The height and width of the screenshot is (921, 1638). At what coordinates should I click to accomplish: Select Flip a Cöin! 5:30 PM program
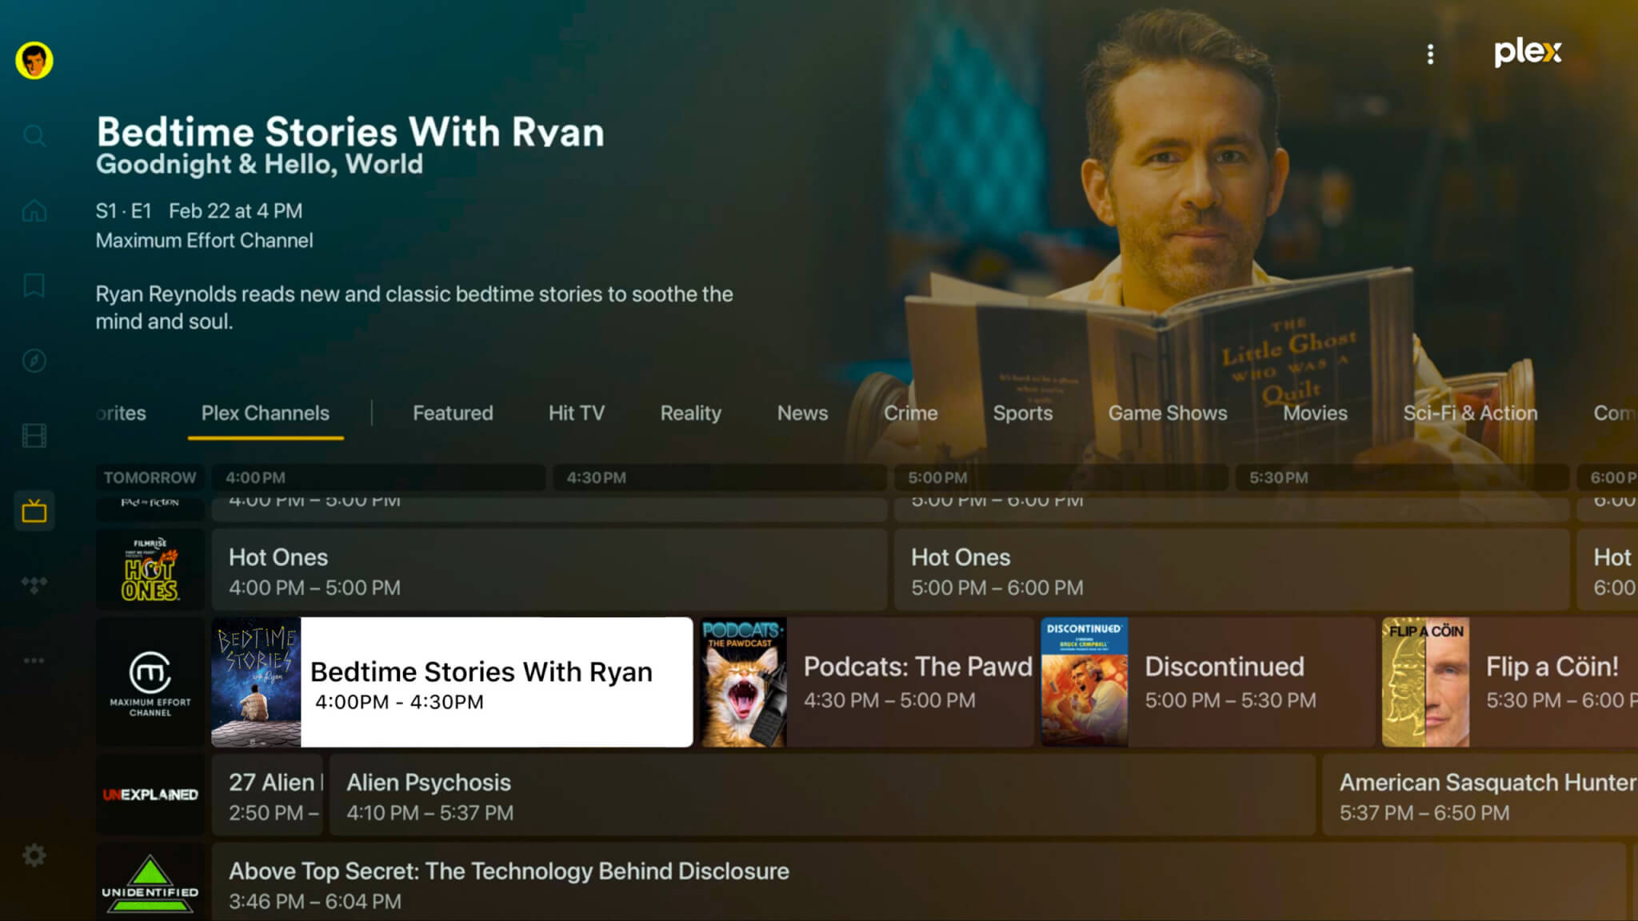point(1510,682)
